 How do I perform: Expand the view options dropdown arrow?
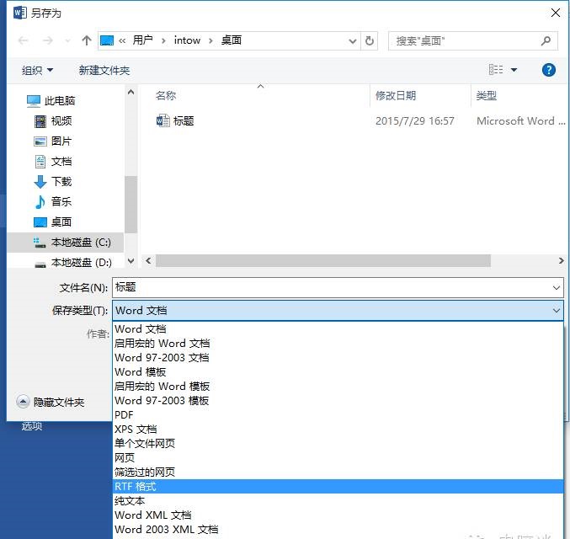(514, 69)
